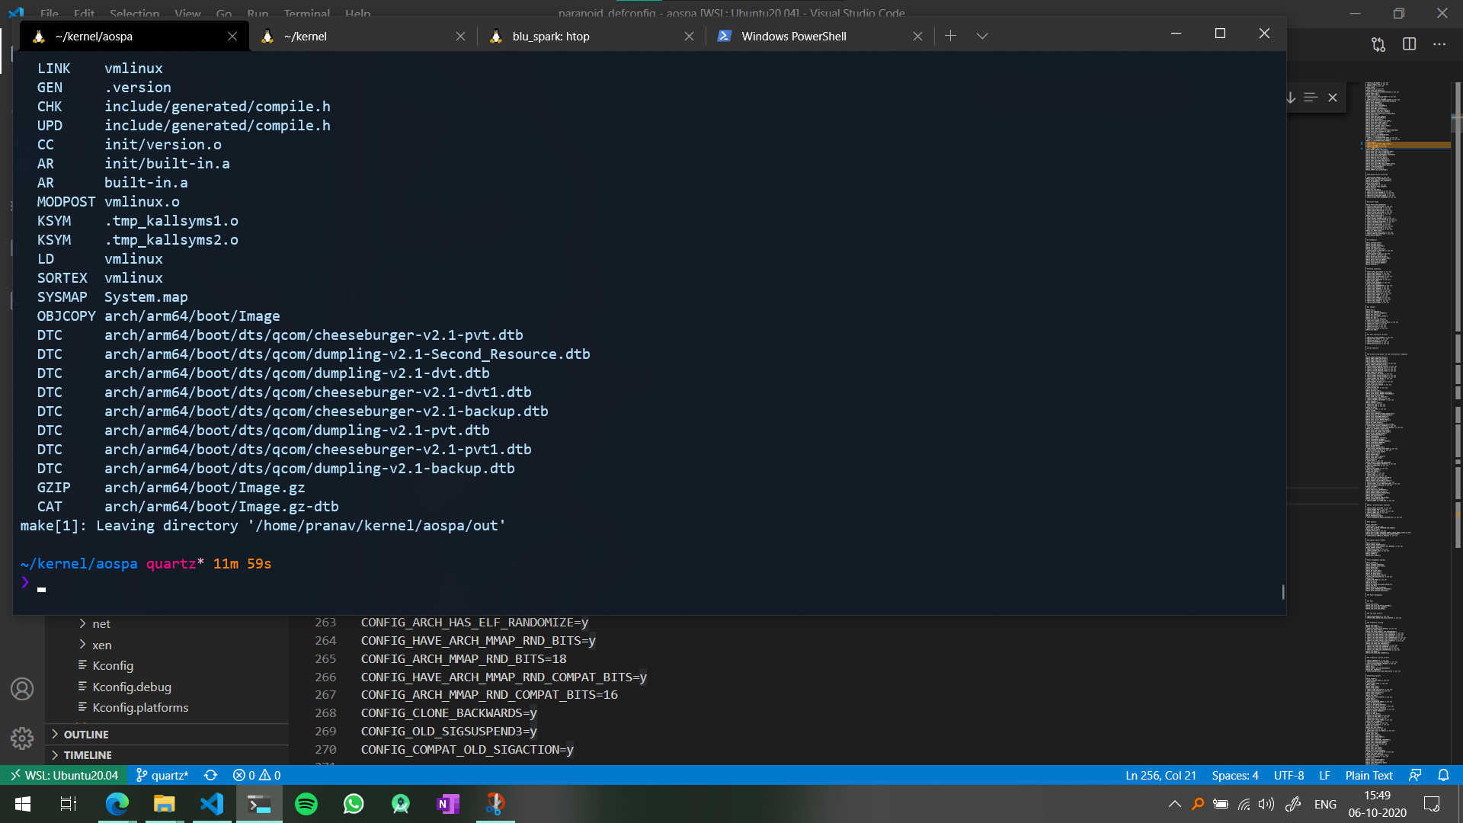
Task: Close the ~/kernel/aospa tab
Action: 232,36
